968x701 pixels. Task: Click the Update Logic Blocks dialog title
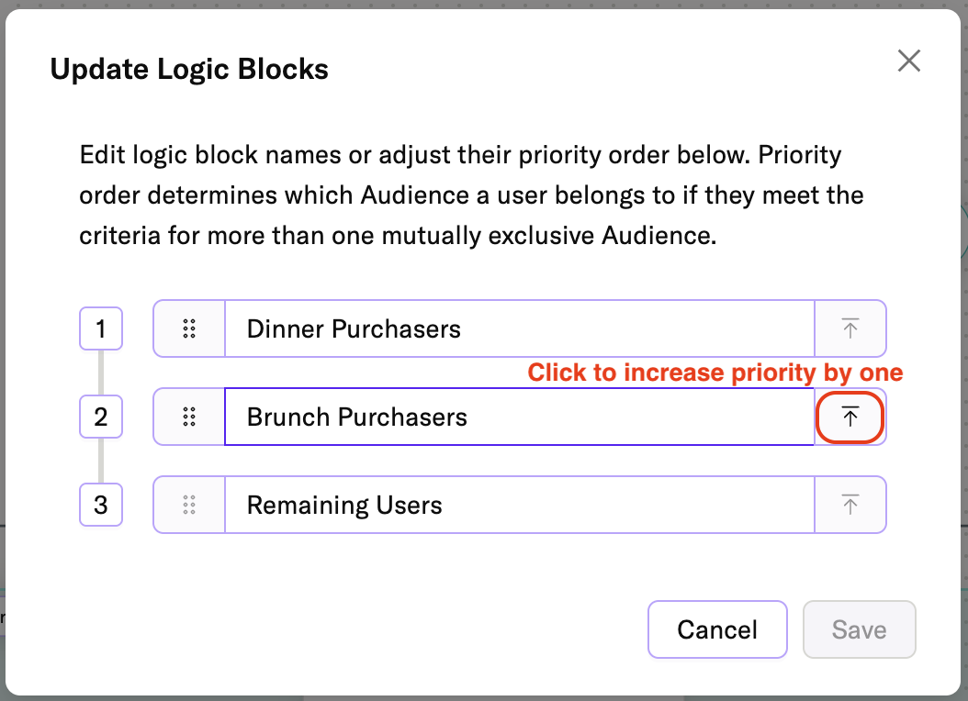click(189, 69)
